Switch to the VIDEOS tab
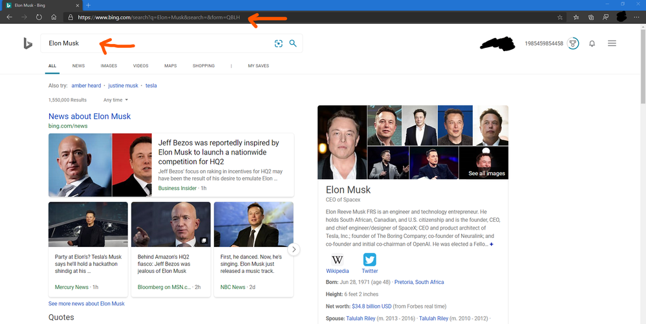Viewport: 646px width, 324px height. [140, 66]
